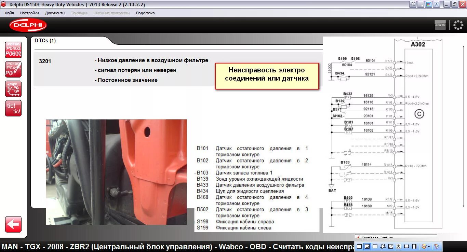The image size is (467, 252).
Task: Click S199 cab lock left legend entry
Action: click(234, 228)
